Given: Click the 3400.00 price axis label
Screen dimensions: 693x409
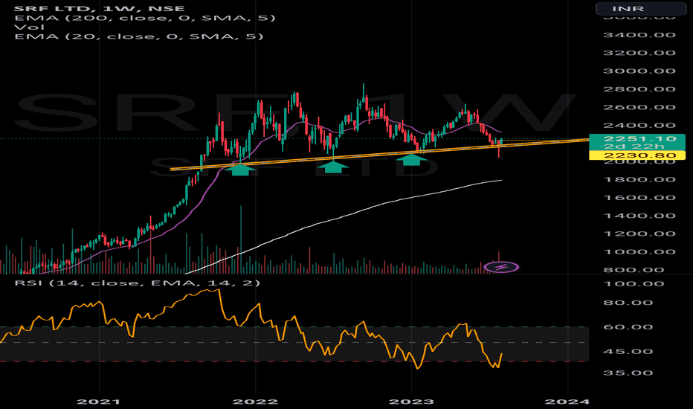Looking at the screenshot, I should pos(639,34).
